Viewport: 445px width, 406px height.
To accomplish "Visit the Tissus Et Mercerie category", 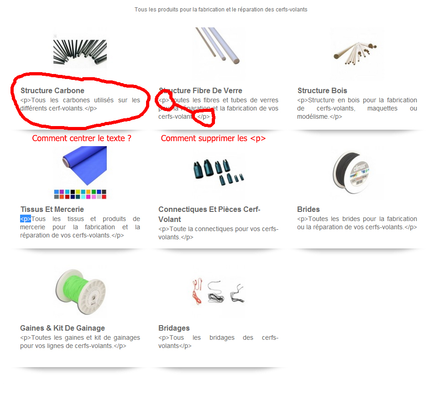I will pos(52,209).
